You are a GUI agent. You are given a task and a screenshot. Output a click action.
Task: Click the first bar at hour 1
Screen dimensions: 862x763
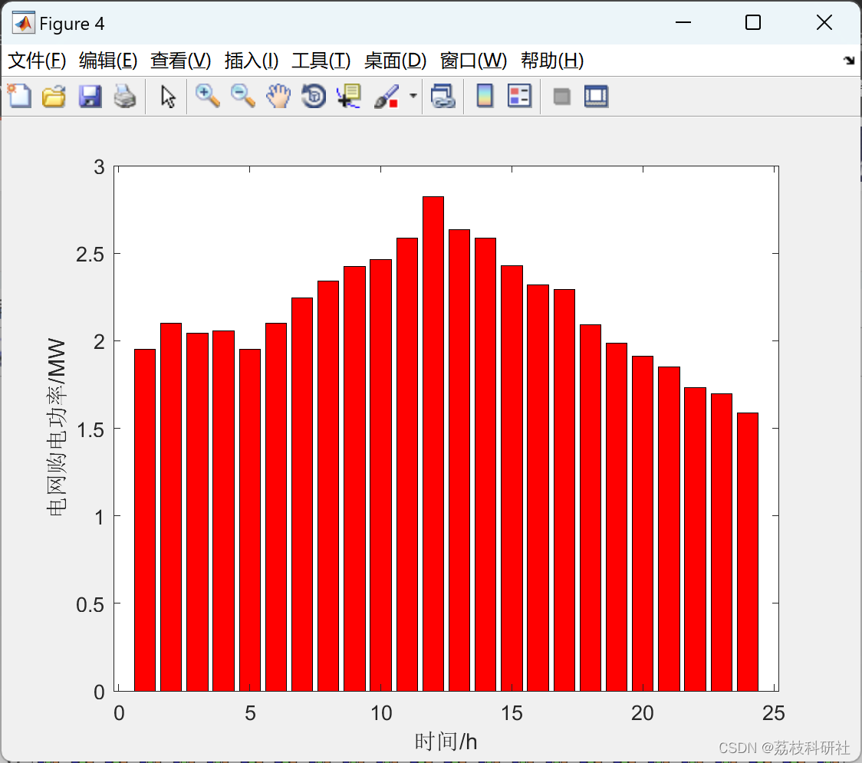click(x=145, y=520)
